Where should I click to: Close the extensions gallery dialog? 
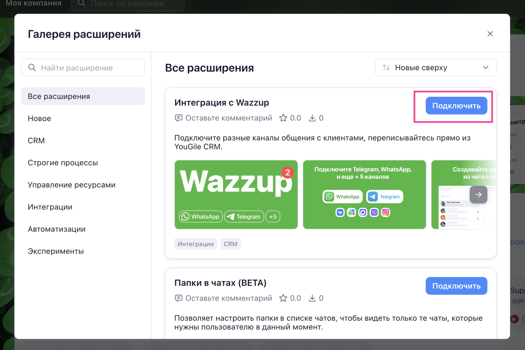click(490, 34)
